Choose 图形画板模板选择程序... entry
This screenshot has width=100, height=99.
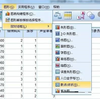click(x=27, y=20)
